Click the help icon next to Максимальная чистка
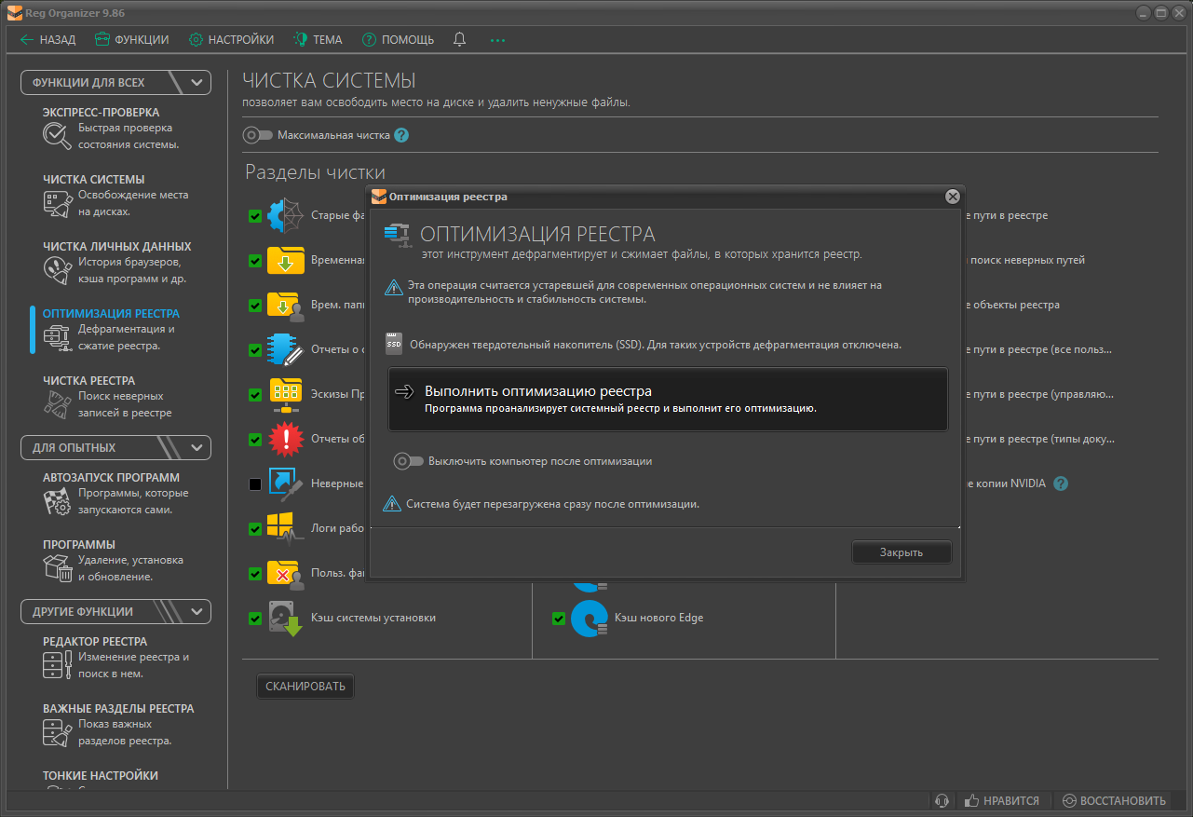Screen dimensions: 1193x817 (x=401, y=135)
